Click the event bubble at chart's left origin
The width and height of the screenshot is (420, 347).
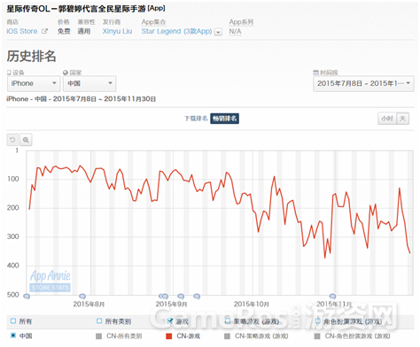tap(27, 297)
